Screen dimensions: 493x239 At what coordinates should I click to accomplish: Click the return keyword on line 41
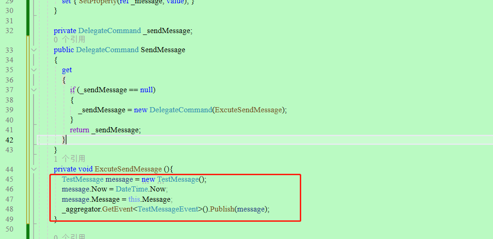point(80,130)
